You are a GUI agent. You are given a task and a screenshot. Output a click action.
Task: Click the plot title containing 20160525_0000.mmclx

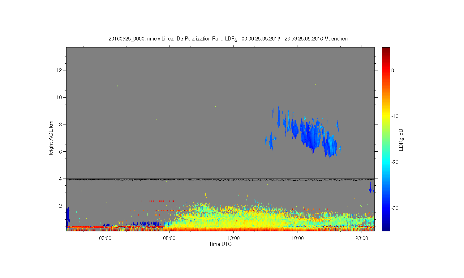228,39
